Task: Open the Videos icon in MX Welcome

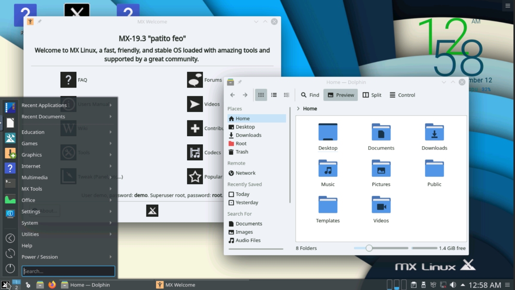Action: click(195, 104)
